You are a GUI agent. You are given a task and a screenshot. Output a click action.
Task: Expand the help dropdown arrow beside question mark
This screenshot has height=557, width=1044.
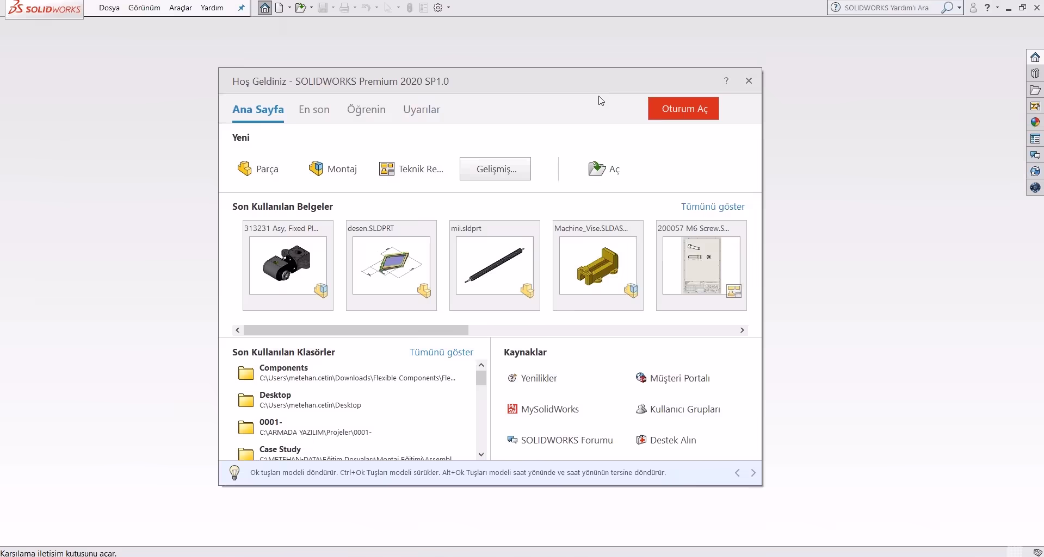click(x=997, y=8)
